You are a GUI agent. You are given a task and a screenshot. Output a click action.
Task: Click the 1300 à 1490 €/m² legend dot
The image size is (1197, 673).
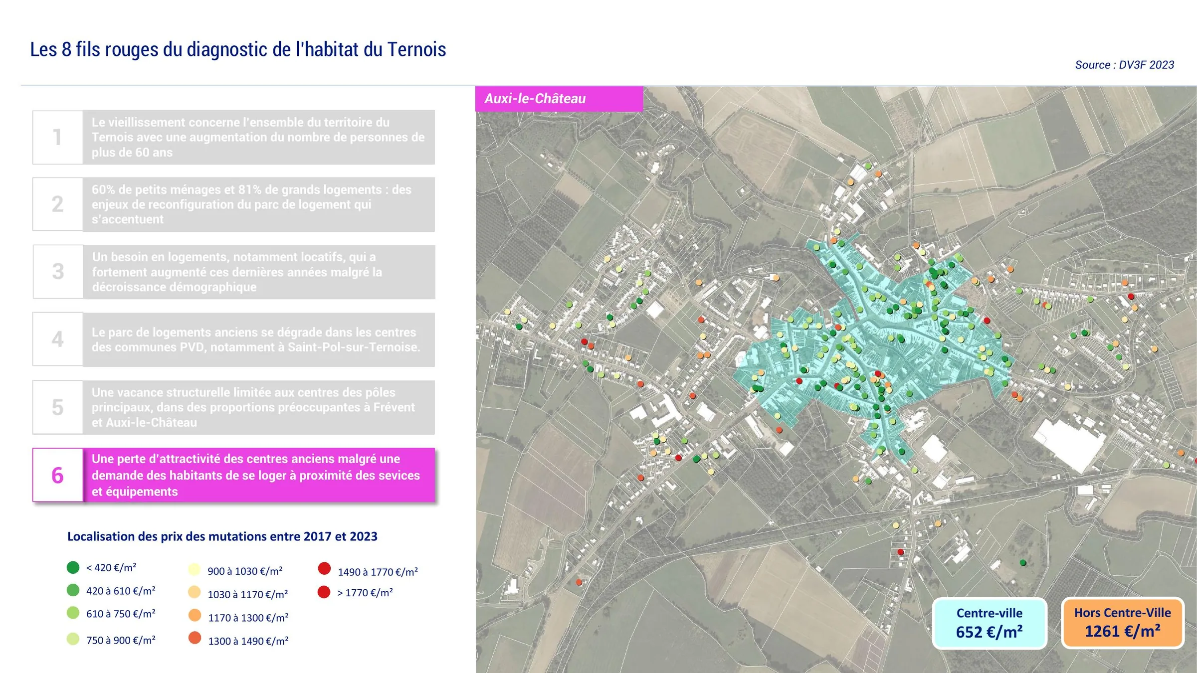(x=195, y=638)
